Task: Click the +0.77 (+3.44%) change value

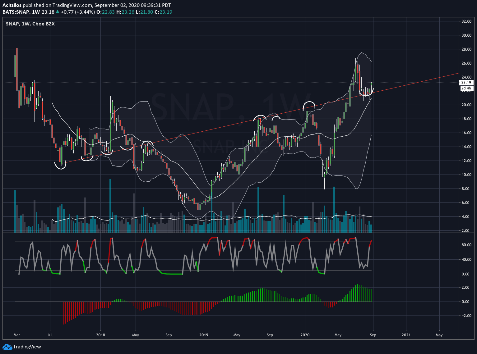Action: coord(78,12)
